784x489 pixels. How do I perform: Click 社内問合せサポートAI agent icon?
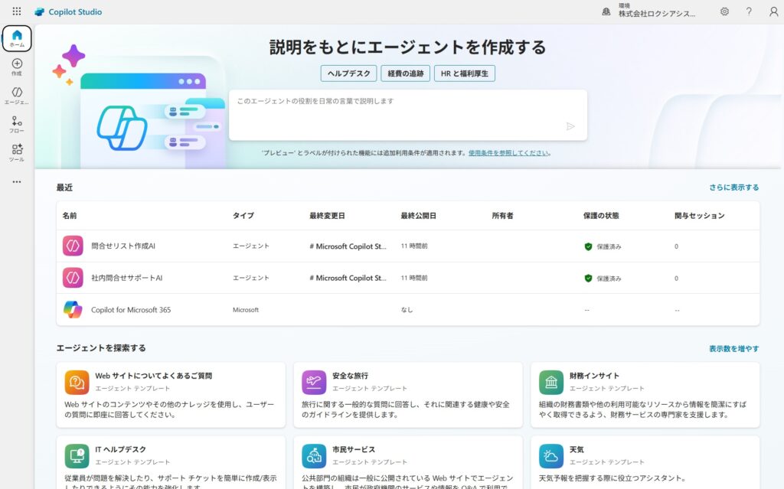pyautogui.click(x=73, y=278)
